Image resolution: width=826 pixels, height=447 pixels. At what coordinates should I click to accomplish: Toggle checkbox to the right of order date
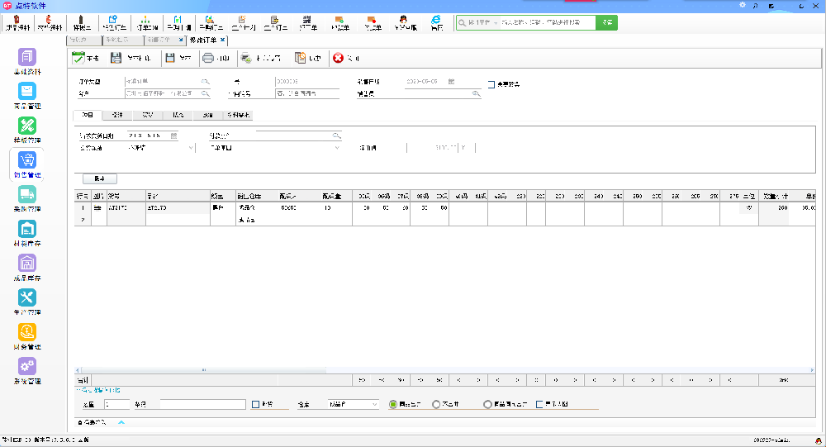click(491, 84)
